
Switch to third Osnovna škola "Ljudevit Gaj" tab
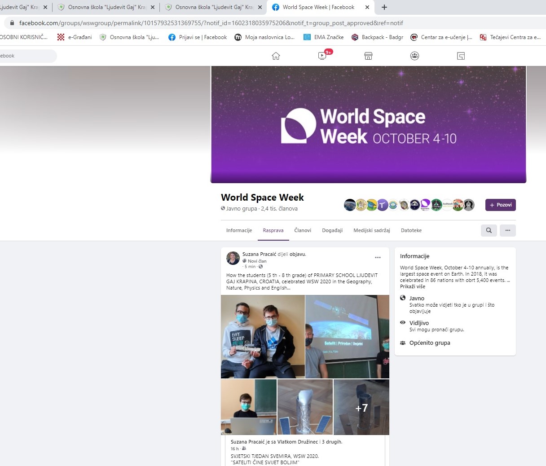(213, 7)
